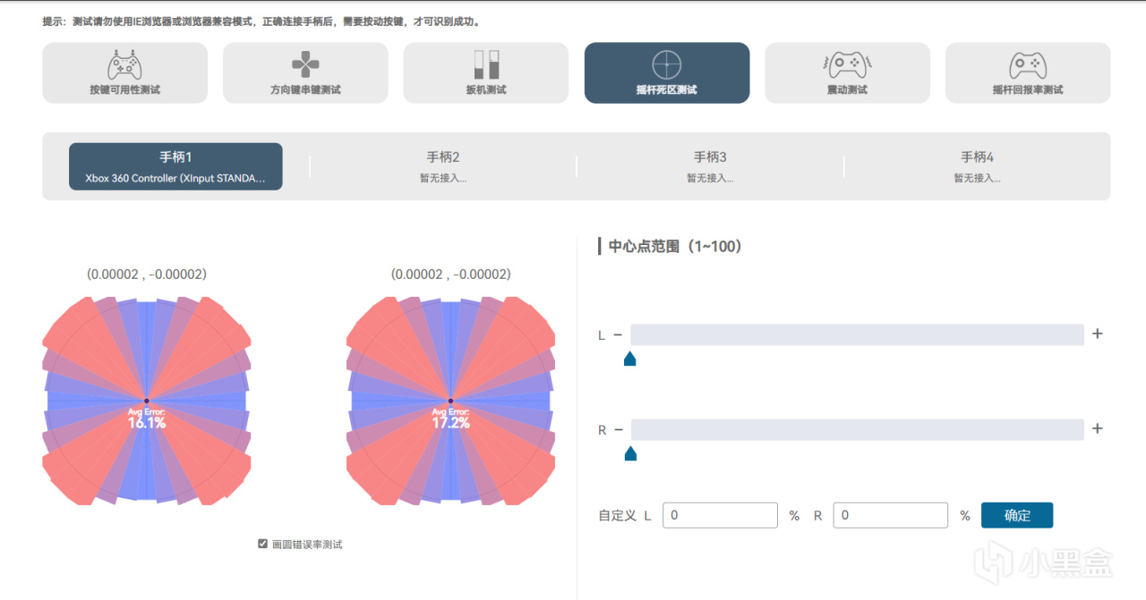Click the 摇杆死区测试 crosshair icon
Image resolution: width=1146 pixels, height=600 pixels.
[666, 64]
